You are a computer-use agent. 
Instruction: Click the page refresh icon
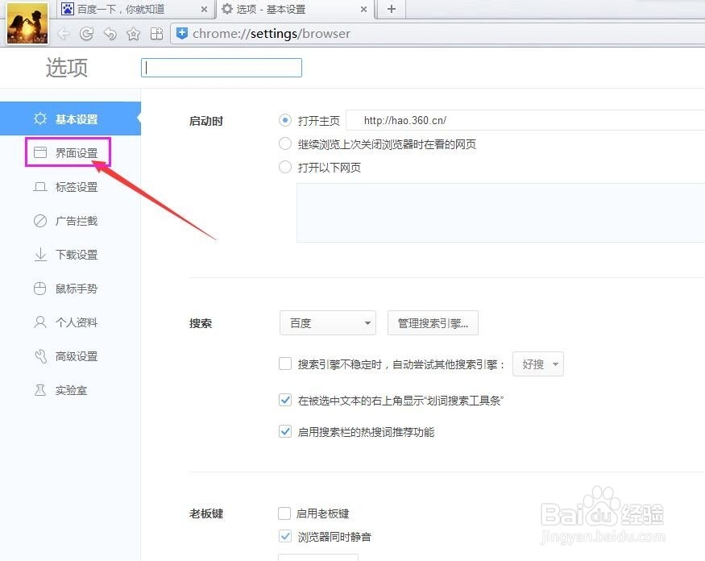tap(86, 34)
